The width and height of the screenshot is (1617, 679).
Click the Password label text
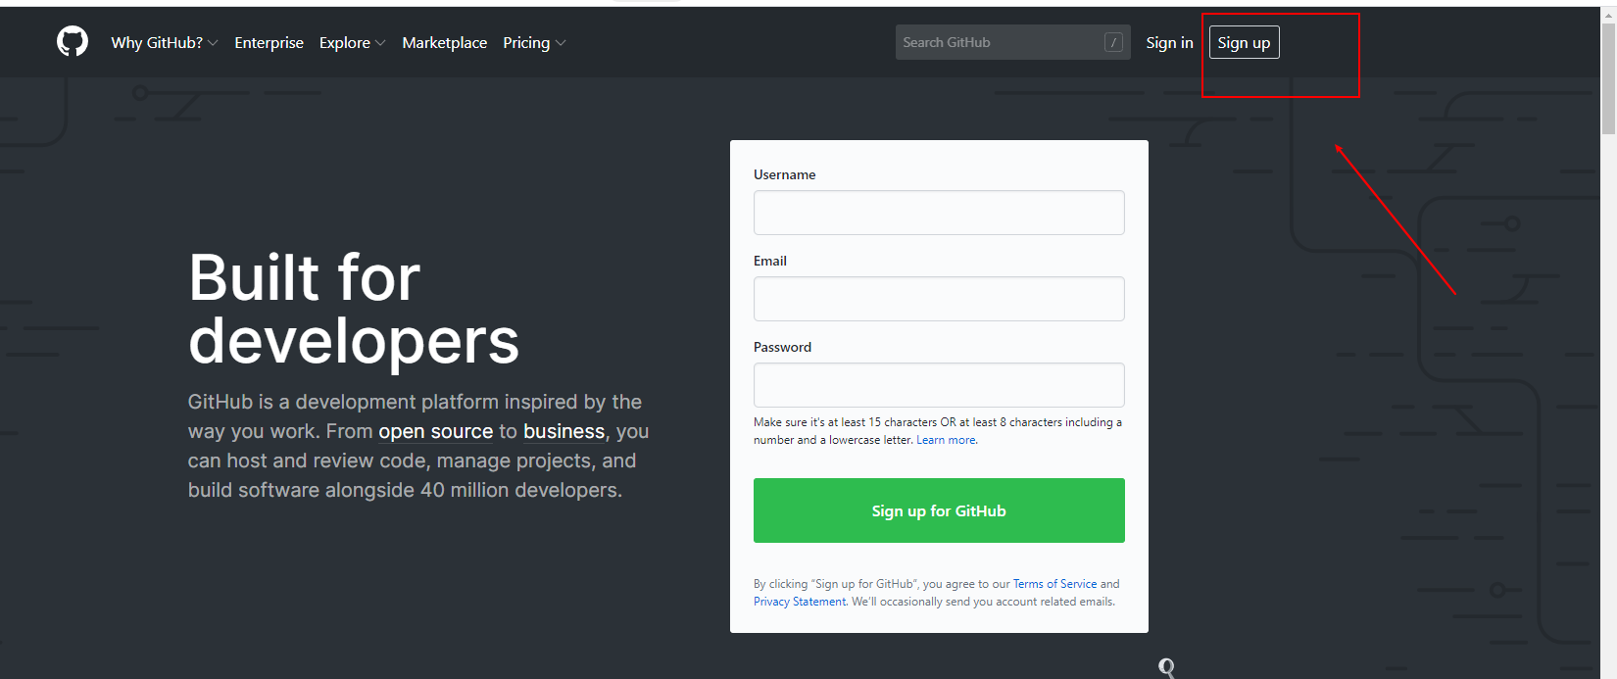(x=782, y=347)
